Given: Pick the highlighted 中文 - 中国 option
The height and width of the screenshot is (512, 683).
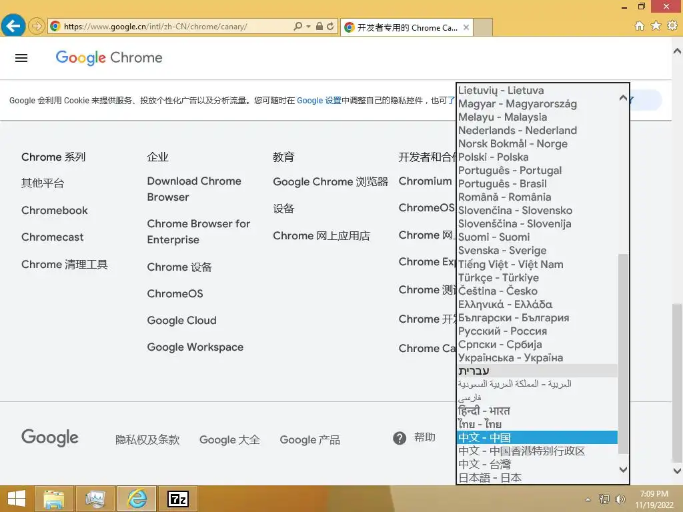Looking at the screenshot, I should point(537,437).
